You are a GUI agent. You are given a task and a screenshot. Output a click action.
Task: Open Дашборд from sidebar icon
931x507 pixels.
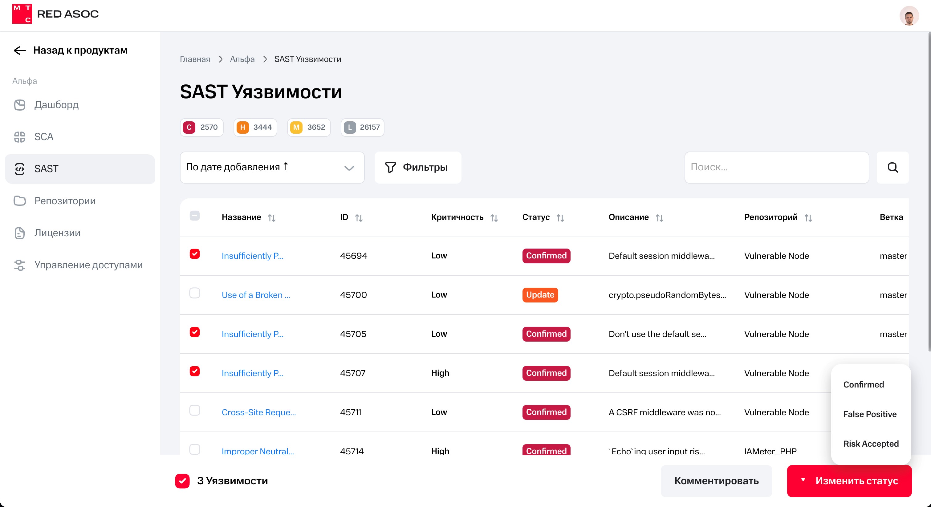[19, 105]
